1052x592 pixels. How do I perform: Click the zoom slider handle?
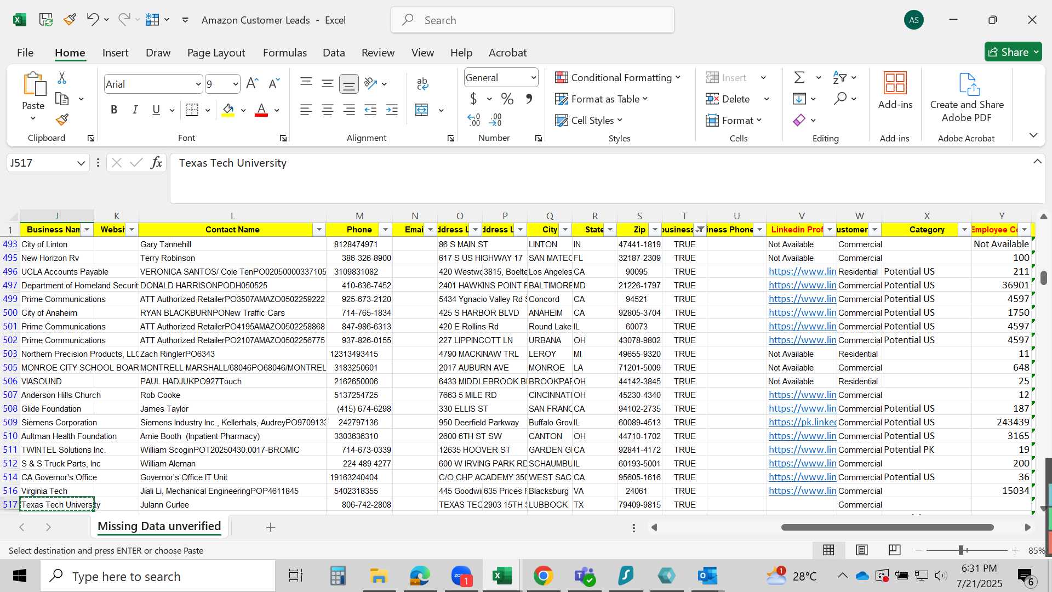(960, 550)
